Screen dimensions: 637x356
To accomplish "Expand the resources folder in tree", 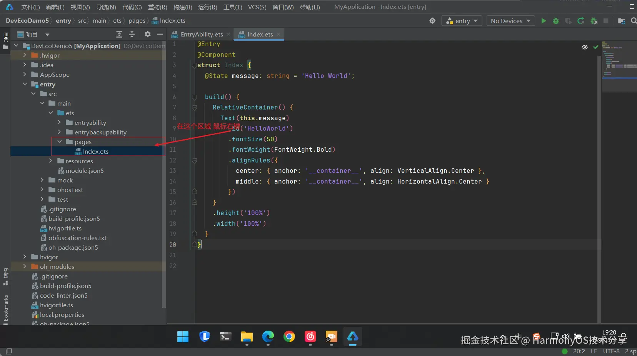I will (50, 161).
